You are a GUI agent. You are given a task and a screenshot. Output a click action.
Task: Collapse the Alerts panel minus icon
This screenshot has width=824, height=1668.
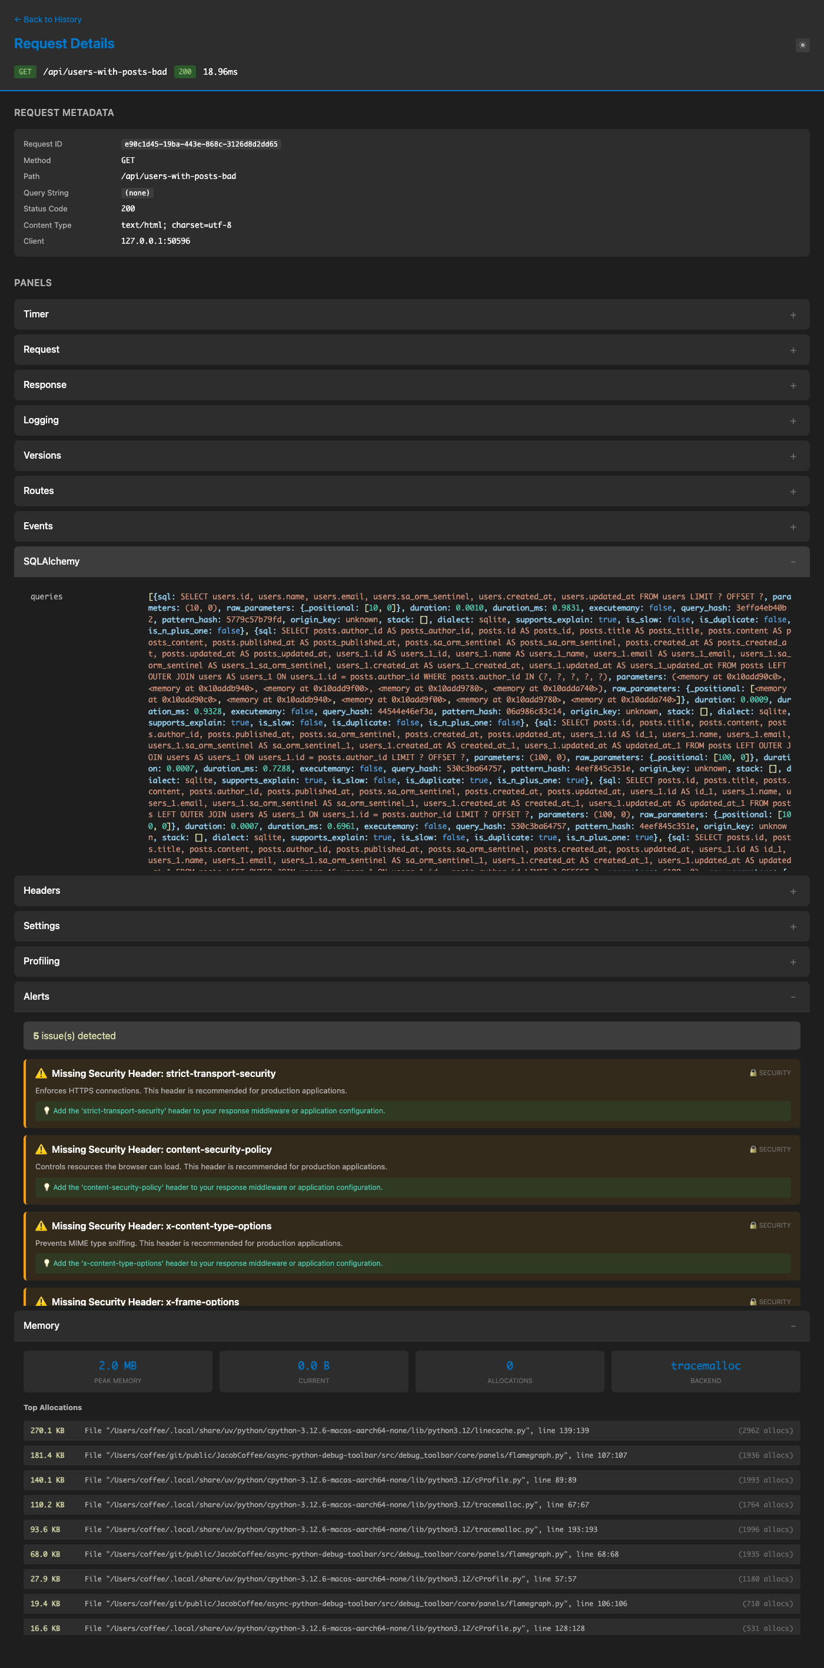click(x=792, y=997)
